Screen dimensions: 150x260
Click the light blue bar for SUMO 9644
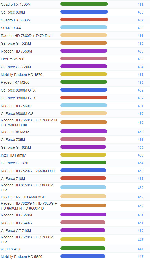(84, 27)
